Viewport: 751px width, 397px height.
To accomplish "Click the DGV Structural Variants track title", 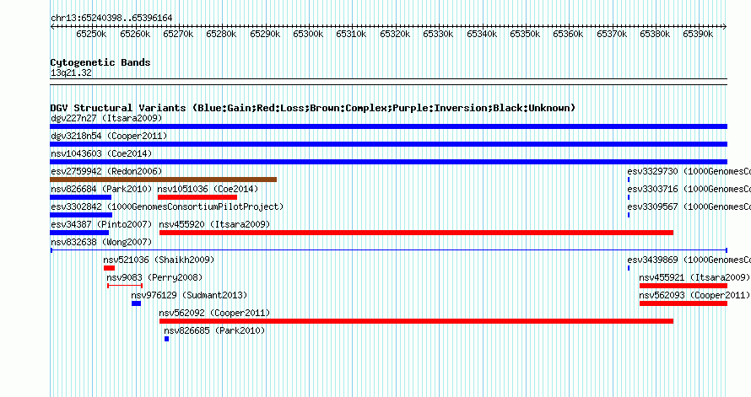I will point(313,108).
